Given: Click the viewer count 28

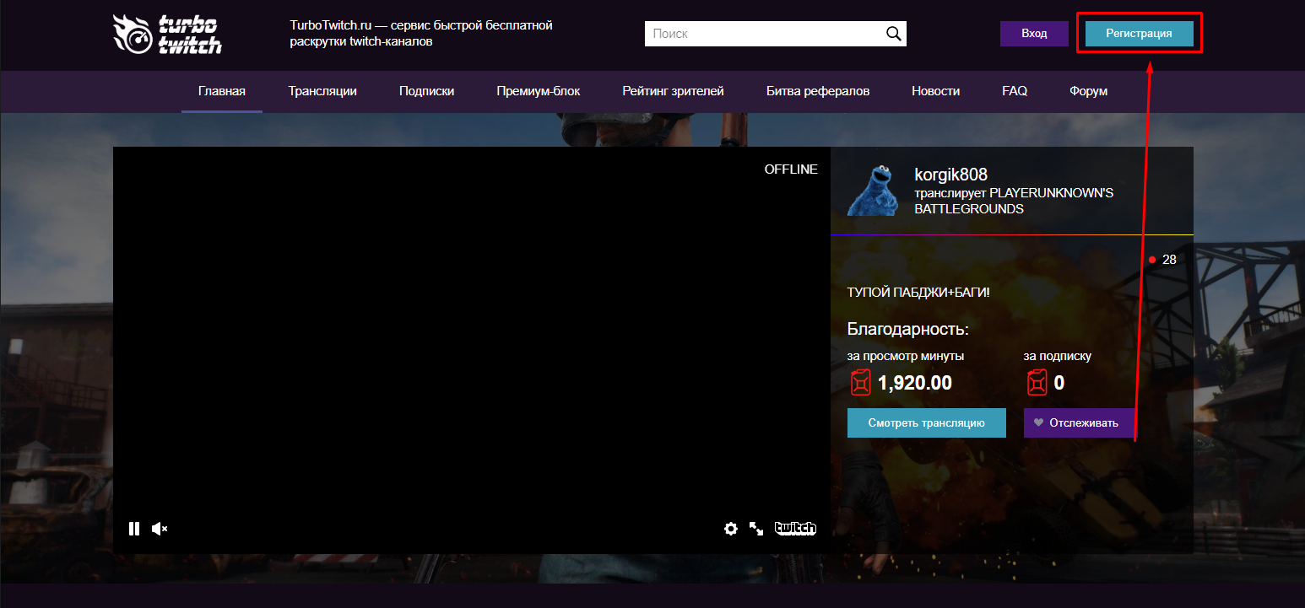Looking at the screenshot, I should pyautogui.click(x=1169, y=260).
